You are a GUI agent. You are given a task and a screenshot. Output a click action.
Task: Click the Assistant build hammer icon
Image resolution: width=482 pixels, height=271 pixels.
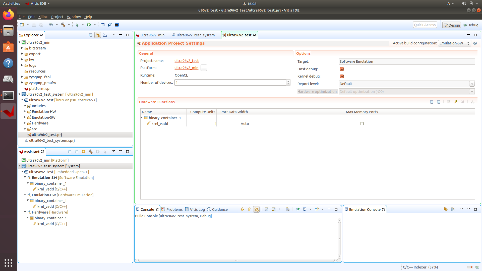pyautogui.click(x=91, y=152)
